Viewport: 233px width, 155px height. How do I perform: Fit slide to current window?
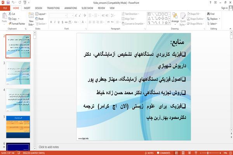pos(231,153)
